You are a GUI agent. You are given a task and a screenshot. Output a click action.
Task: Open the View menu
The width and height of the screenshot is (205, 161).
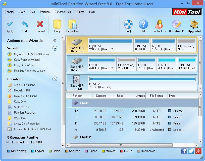(x=22, y=12)
